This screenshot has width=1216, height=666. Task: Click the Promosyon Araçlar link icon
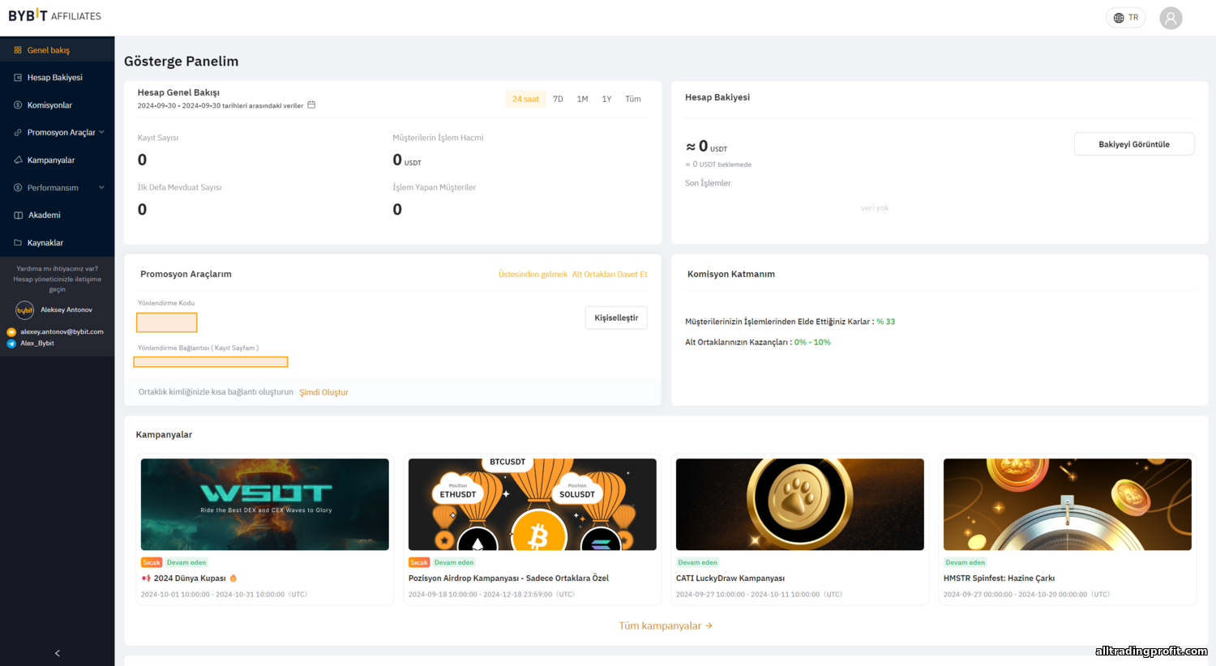click(18, 133)
